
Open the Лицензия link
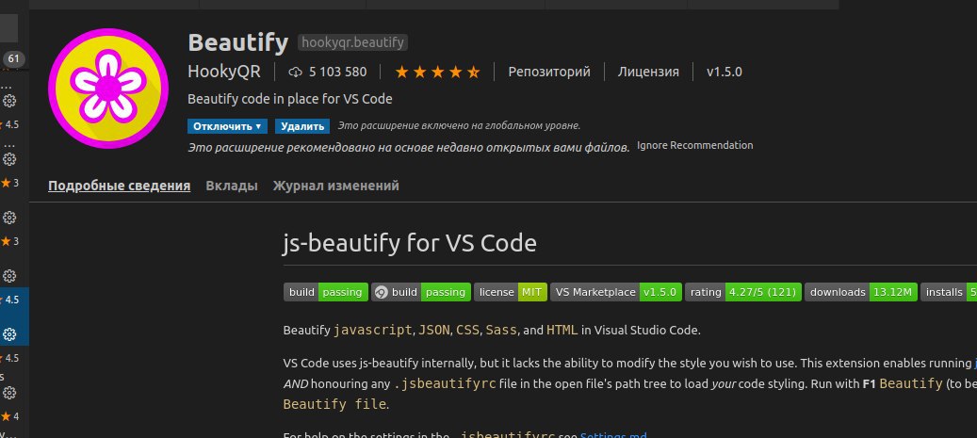[x=648, y=72]
